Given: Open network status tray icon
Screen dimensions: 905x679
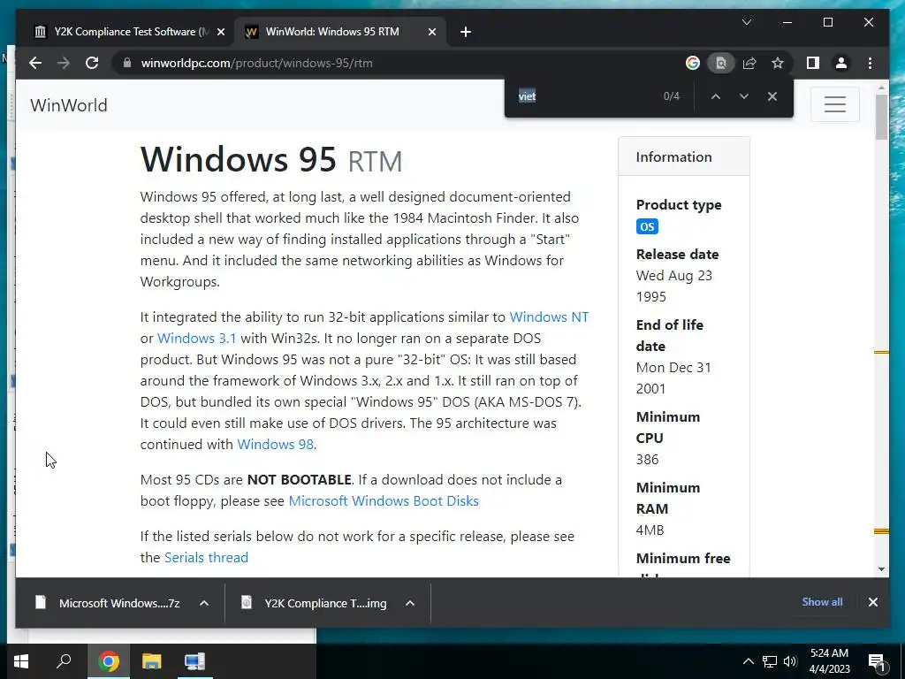Looking at the screenshot, I should coord(770,661).
